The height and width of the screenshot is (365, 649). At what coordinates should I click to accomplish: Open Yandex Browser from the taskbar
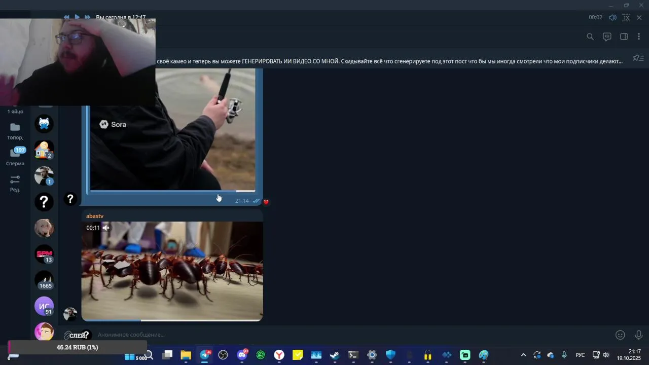(x=279, y=355)
